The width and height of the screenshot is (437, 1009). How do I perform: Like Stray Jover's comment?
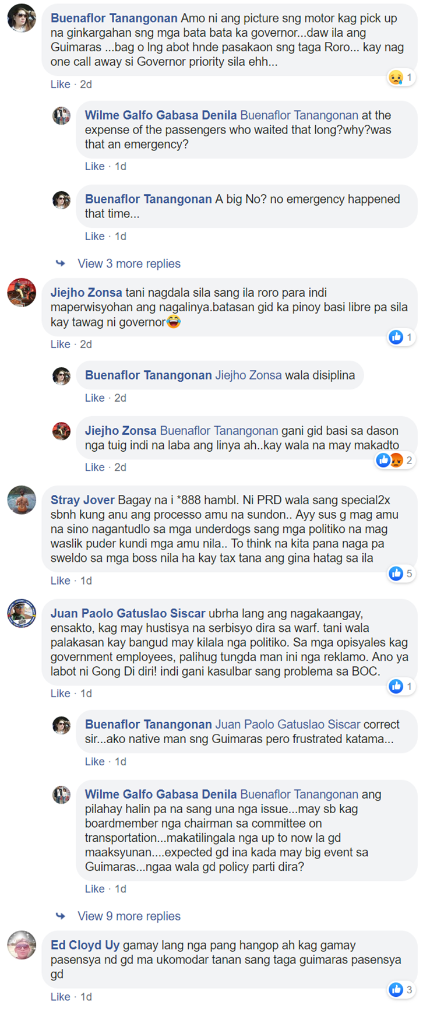[x=60, y=581]
